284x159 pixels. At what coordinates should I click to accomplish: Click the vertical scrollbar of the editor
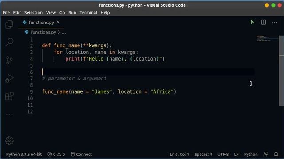[x=281, y=71]
